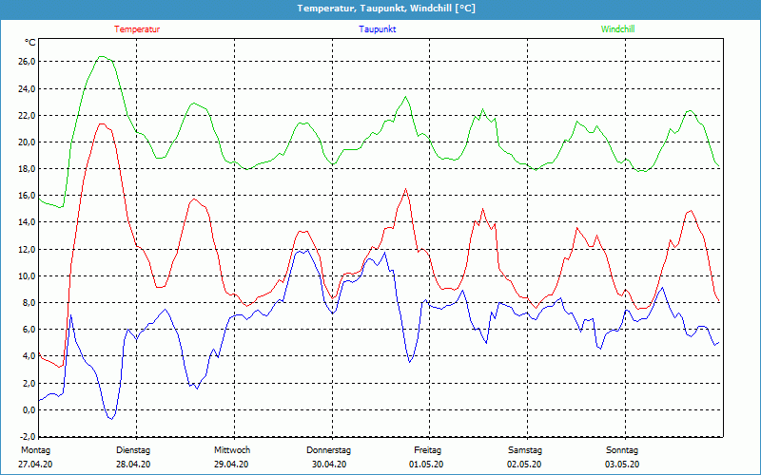Click the 18,0 y-axis value
Image resolution: width=761 pixels, height=475 pixels.
click(28, 169)
